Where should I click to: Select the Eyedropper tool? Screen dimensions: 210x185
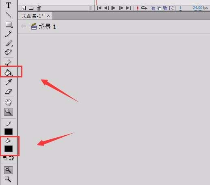9,82
